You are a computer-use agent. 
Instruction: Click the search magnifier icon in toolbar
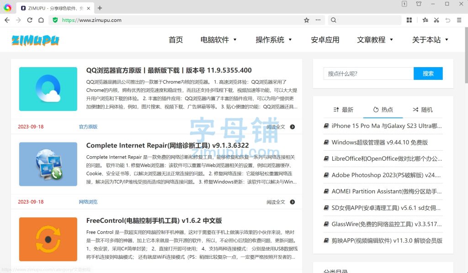(x=334, y=20)
